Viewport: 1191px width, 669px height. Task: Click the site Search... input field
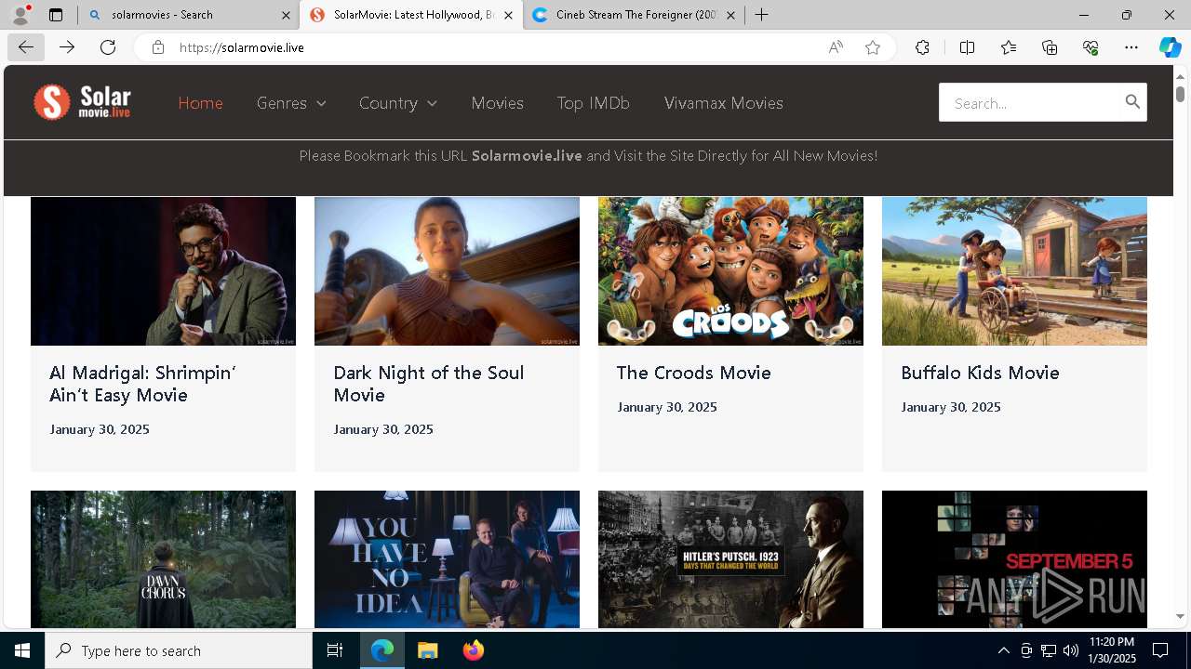1028,103
